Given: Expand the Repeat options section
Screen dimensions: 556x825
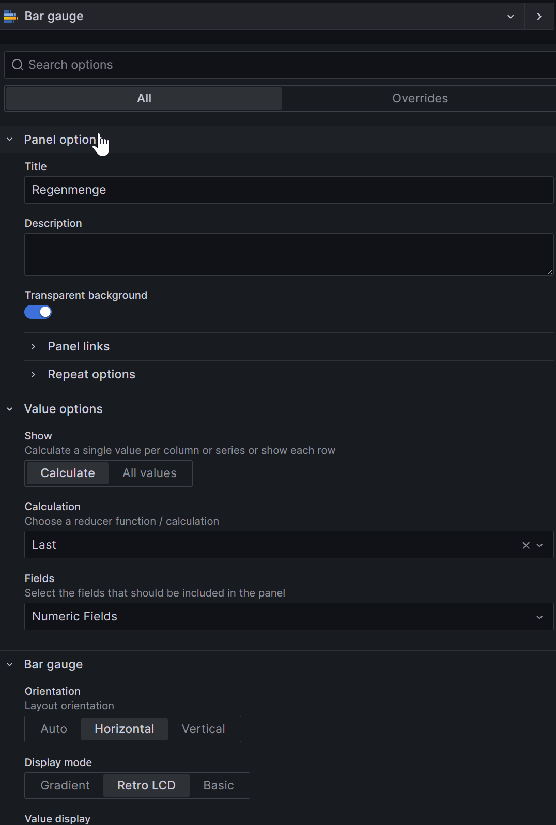Looking at the screenshot, I should click(91, 374).
